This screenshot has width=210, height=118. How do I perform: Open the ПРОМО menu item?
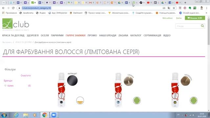[x=92, y=35]
